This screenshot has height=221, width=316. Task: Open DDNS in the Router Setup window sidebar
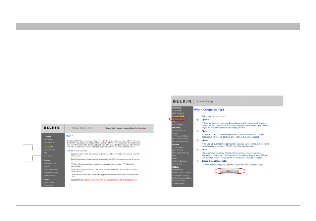click(x=174, y=158)
